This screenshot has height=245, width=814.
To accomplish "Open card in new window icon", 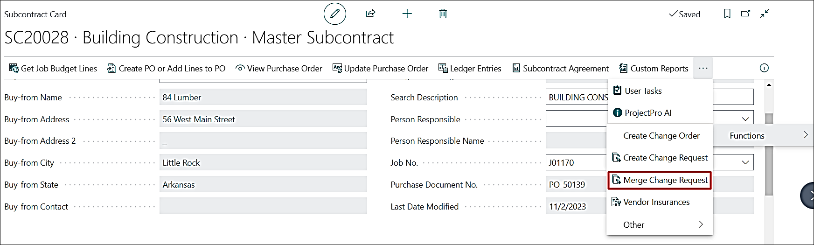I will click(745, 14).
